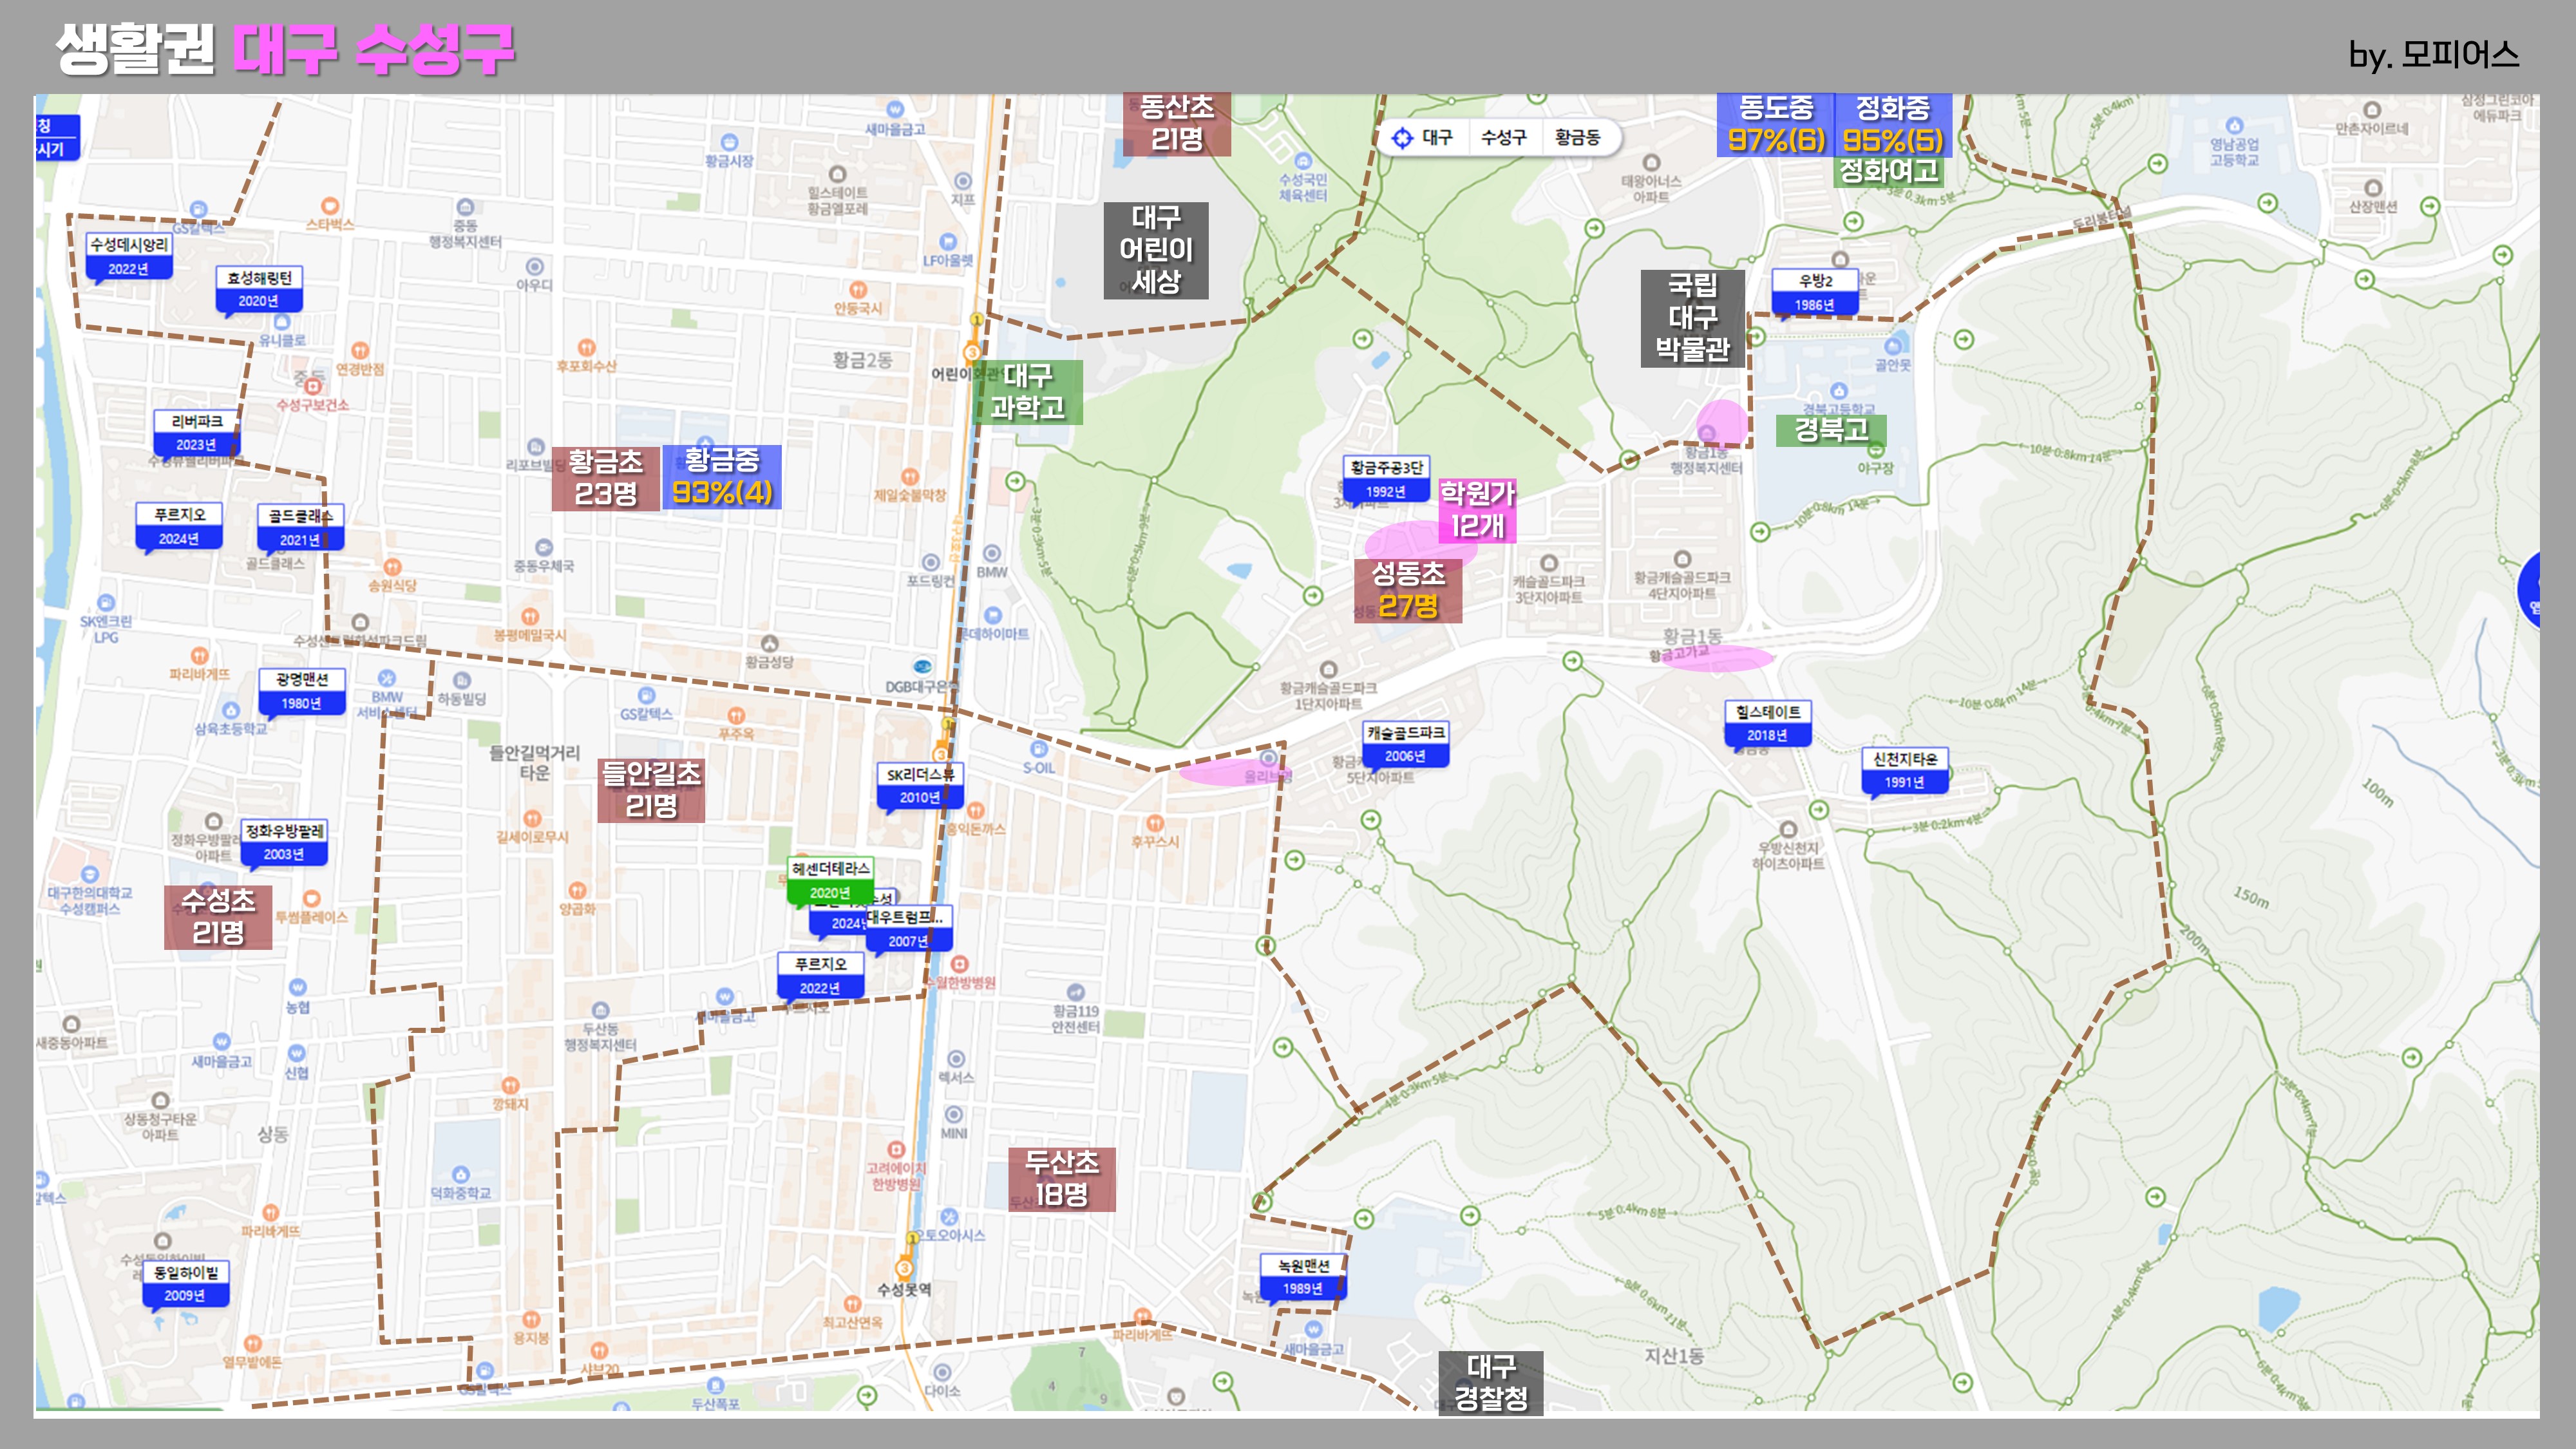Click the 황금119 안전센터 marker icon

(x=1075, y=992)
